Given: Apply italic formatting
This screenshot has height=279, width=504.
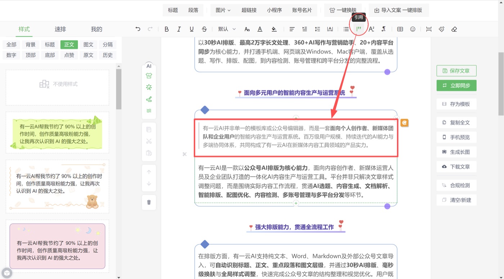Looking at the screenshot, I should tap(179, 29).
